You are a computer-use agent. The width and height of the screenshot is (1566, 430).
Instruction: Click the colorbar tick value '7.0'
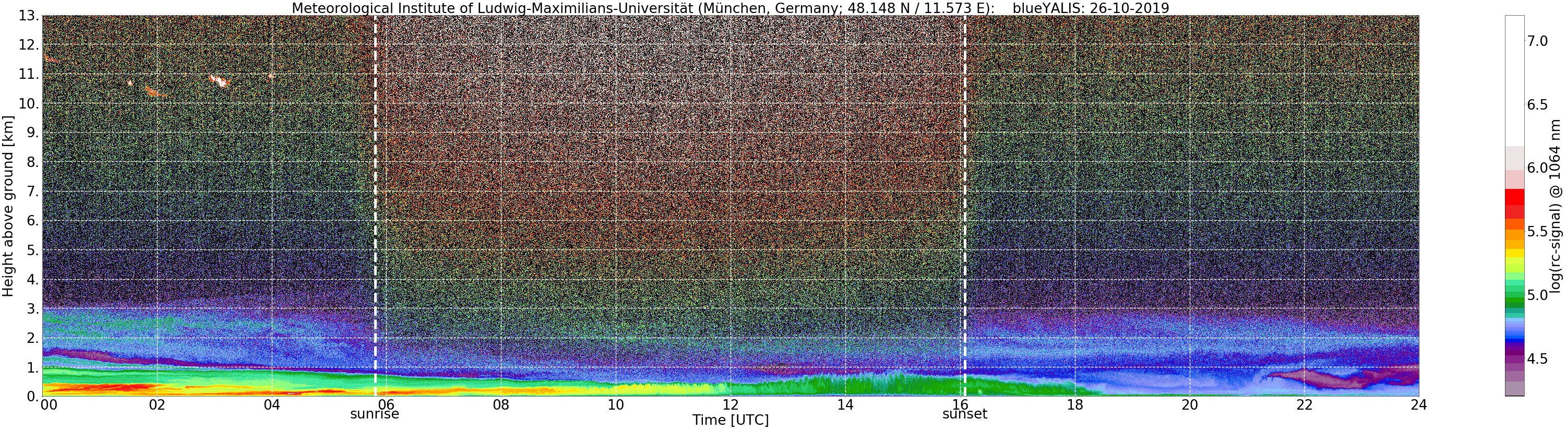(x=1537, y=41)
